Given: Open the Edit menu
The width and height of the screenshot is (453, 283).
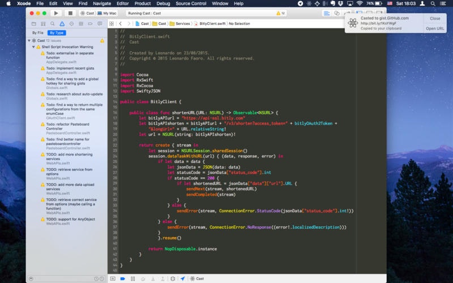Looking at the screenshot, I should 53,3.
